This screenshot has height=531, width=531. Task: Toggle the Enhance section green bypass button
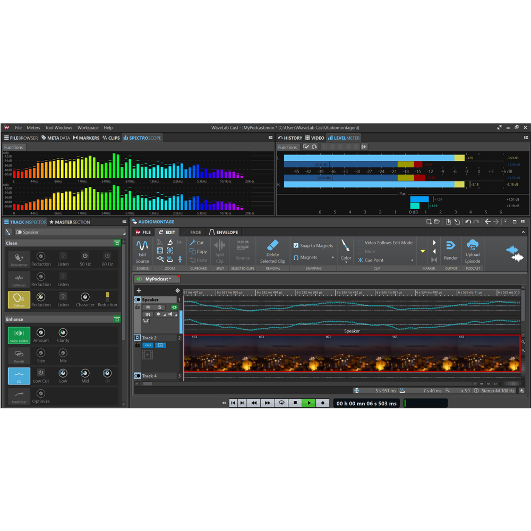(117, 319)
